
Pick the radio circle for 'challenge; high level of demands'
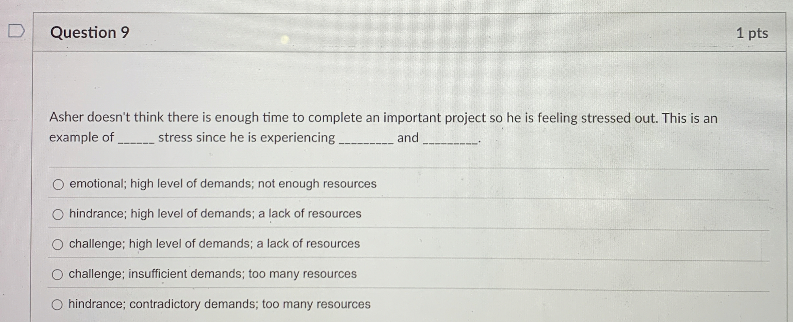(x=57, y=245)
